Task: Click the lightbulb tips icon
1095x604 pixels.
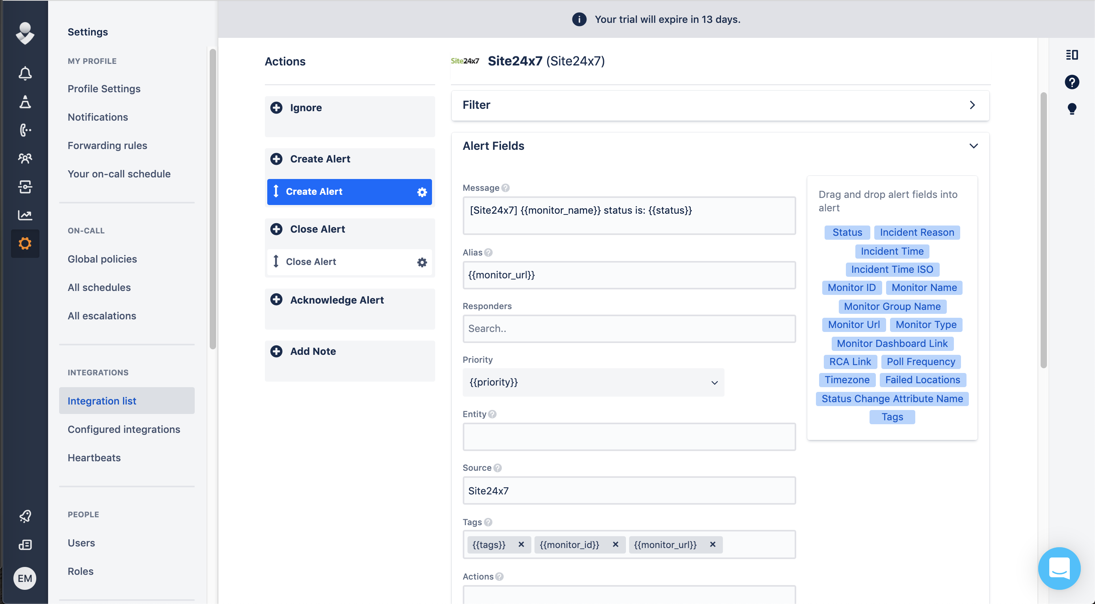Action: pyautogui.click(x=1072, y=109)
